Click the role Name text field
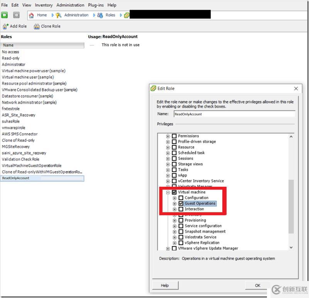 234,114
